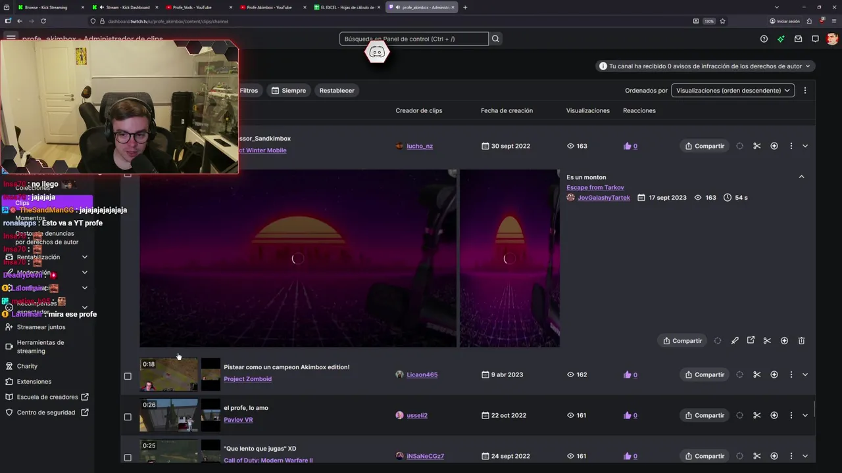This screenshot has height=473, width=842.
Task: Open the profile avatar menu
Action: 832,39
